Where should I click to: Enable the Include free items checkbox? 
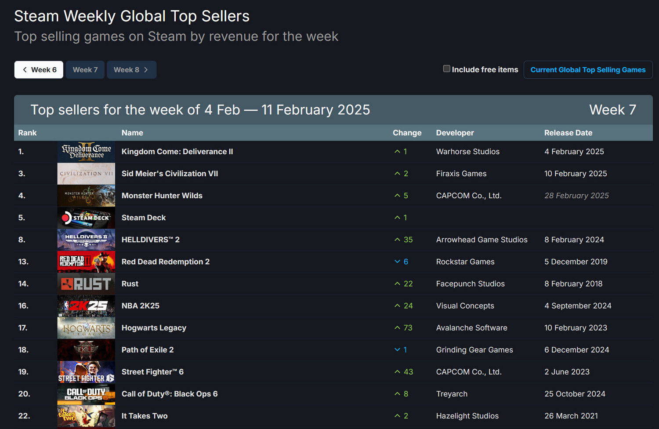point(446,69)
